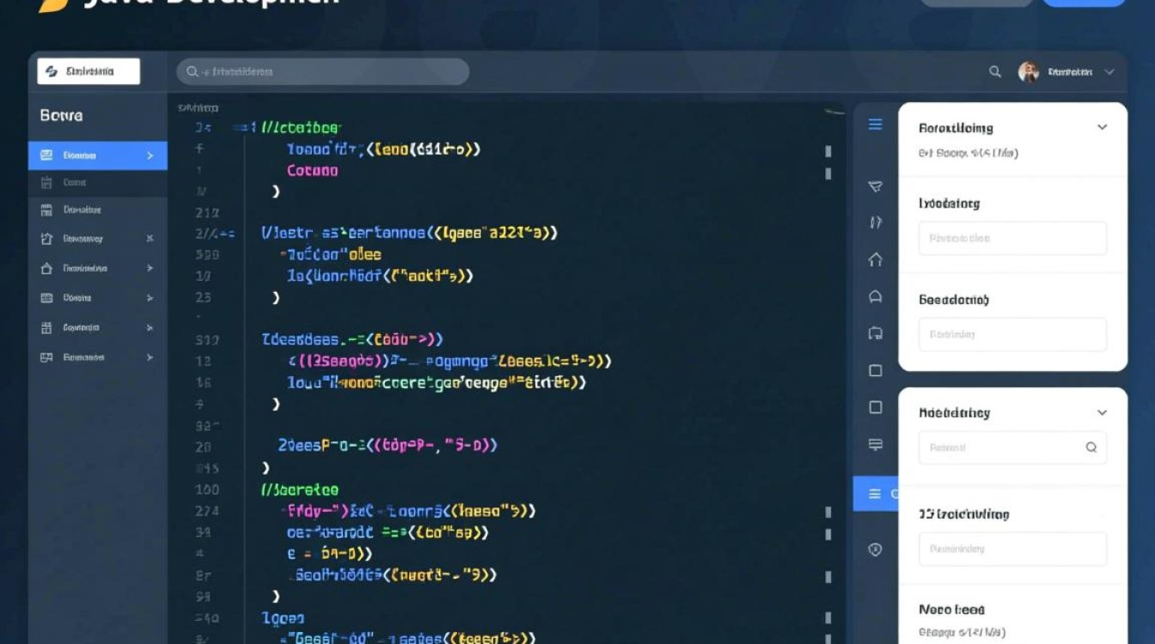Click the highlighted blue list icon in the right strip
Viewport: 1155px width, 644px height.
(875, 494)
